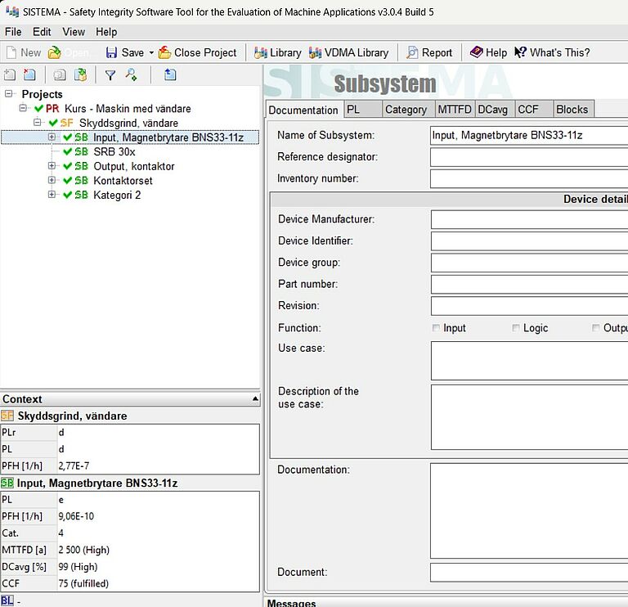Viewport: 628px width, 607px height.
Task: Check the Logic function checkbox
Action: pyautogui.click(x=516, y=328)
